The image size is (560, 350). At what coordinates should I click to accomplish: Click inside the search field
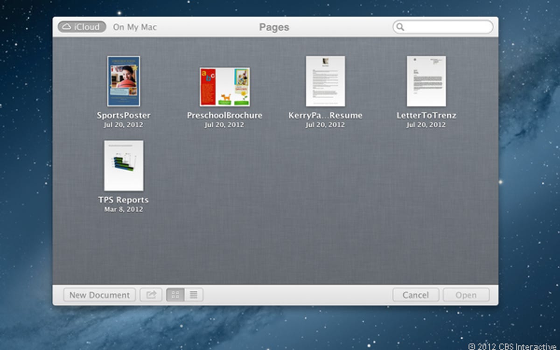tap(443, 27)
